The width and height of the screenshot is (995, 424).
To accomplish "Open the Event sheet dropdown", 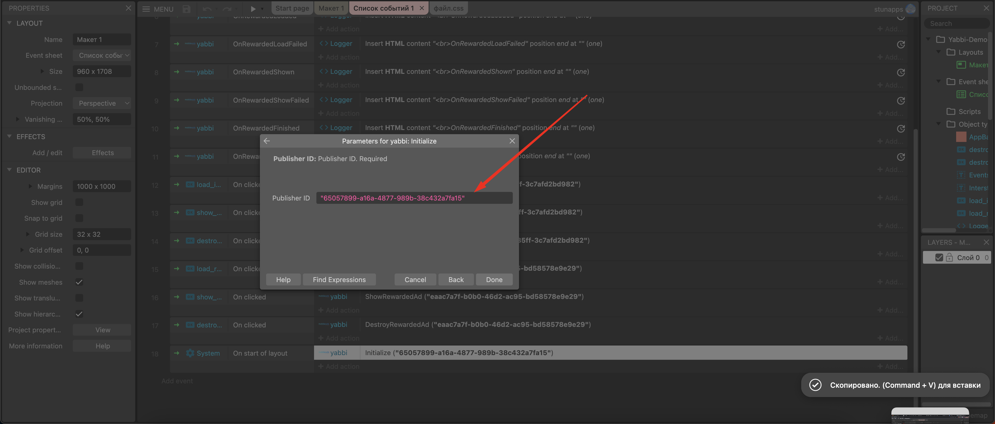I will coord(102,55).
